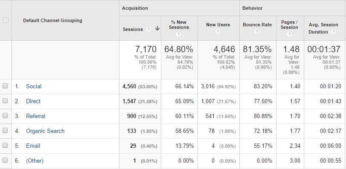Check the Social row checkbox
This screenshot has height=169, width=346.
coord(5,86)
